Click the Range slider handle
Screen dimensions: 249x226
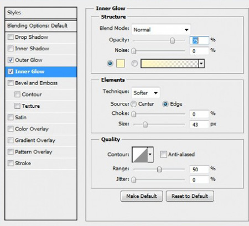(159, 169)
